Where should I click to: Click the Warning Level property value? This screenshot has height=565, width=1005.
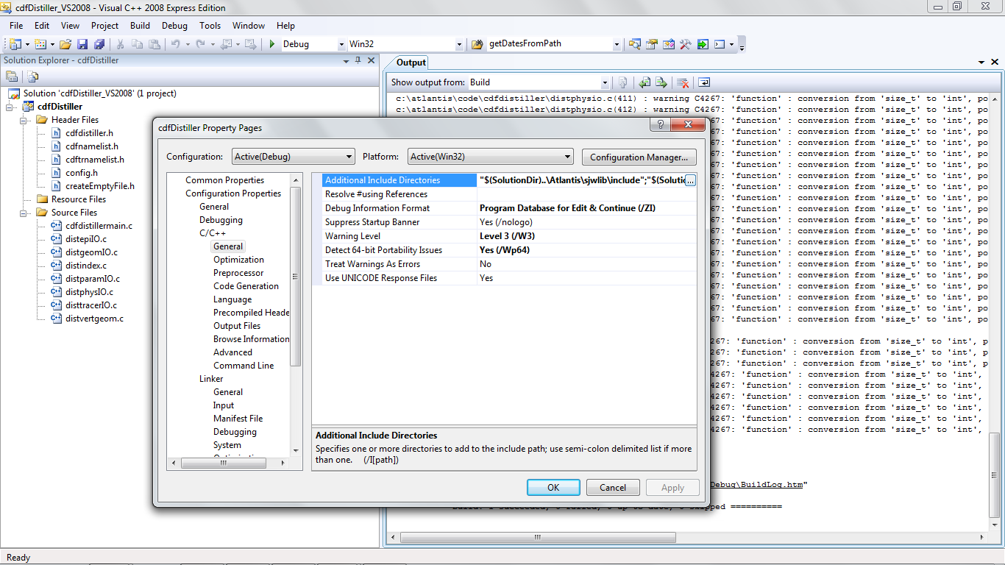(507, 236)
